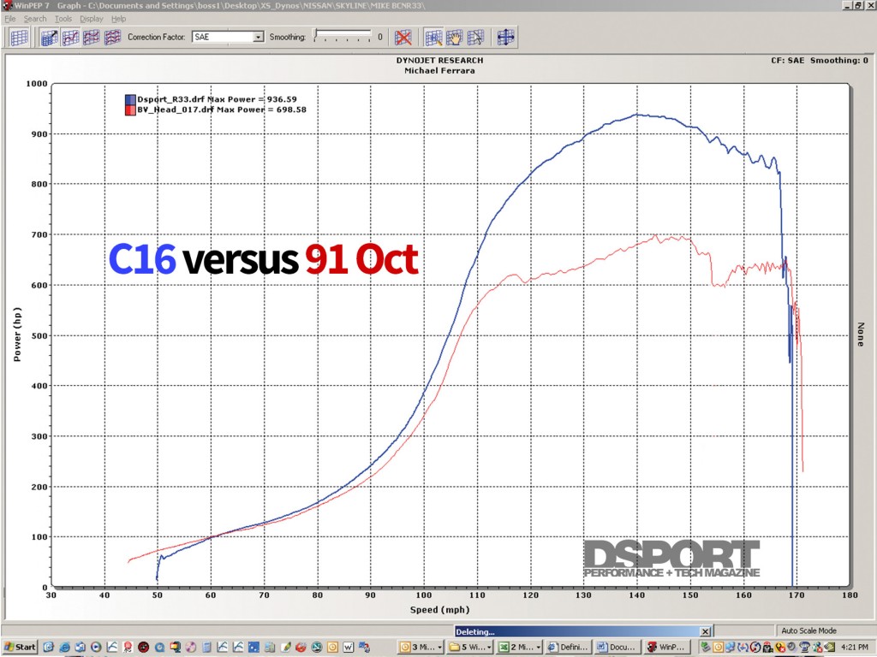Open the 2 Mi... Excel taskbar group

pyautogui.click(x=520, y=647)
